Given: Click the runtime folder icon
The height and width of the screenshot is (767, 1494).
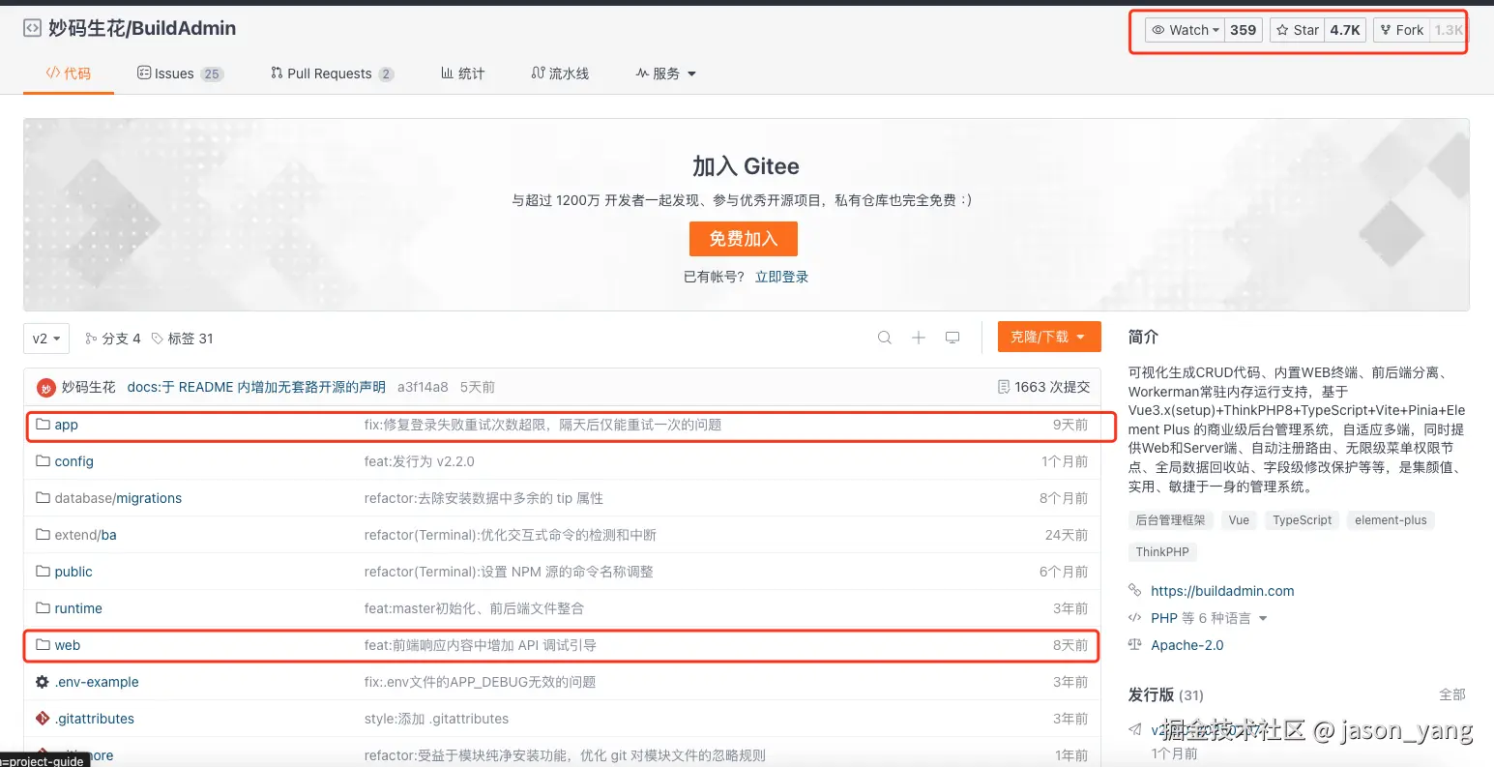Looking at the screenshot, I should click(43, 608).
